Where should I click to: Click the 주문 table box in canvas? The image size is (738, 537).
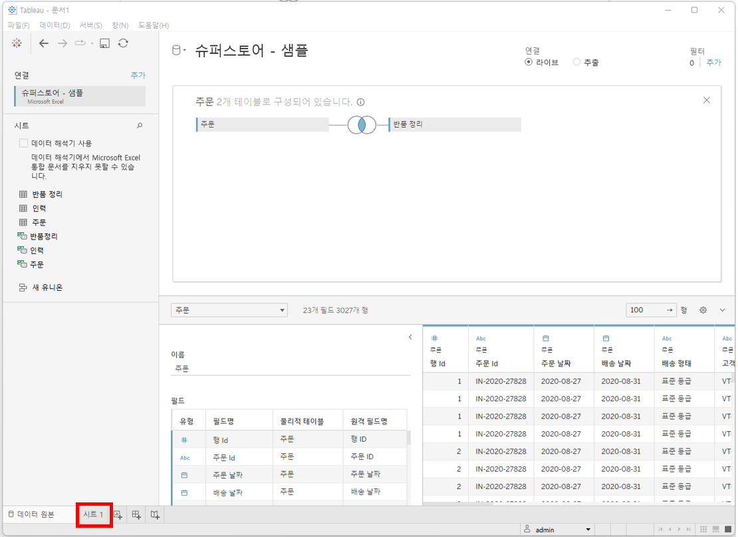click(262, 124)
